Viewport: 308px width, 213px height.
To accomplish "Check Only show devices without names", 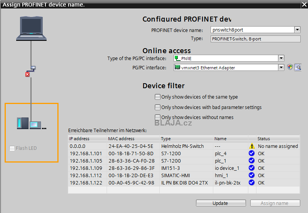I will 157,117.
